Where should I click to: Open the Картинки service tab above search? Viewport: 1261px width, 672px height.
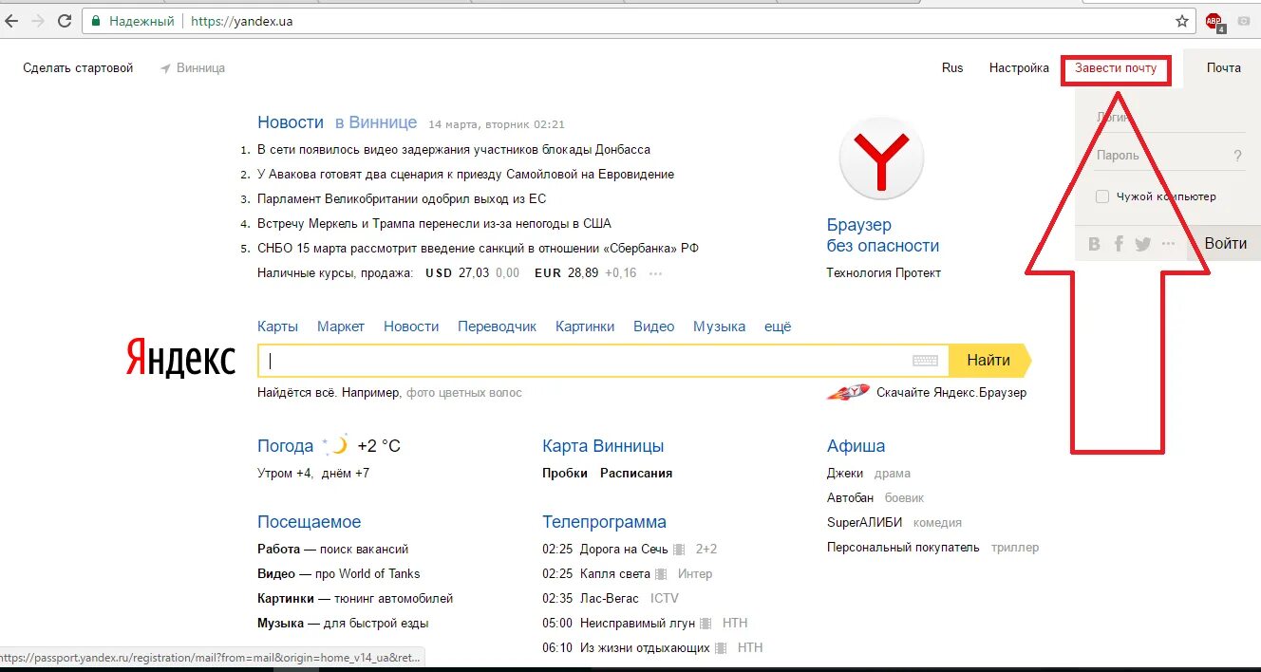[x=585, y=327]
